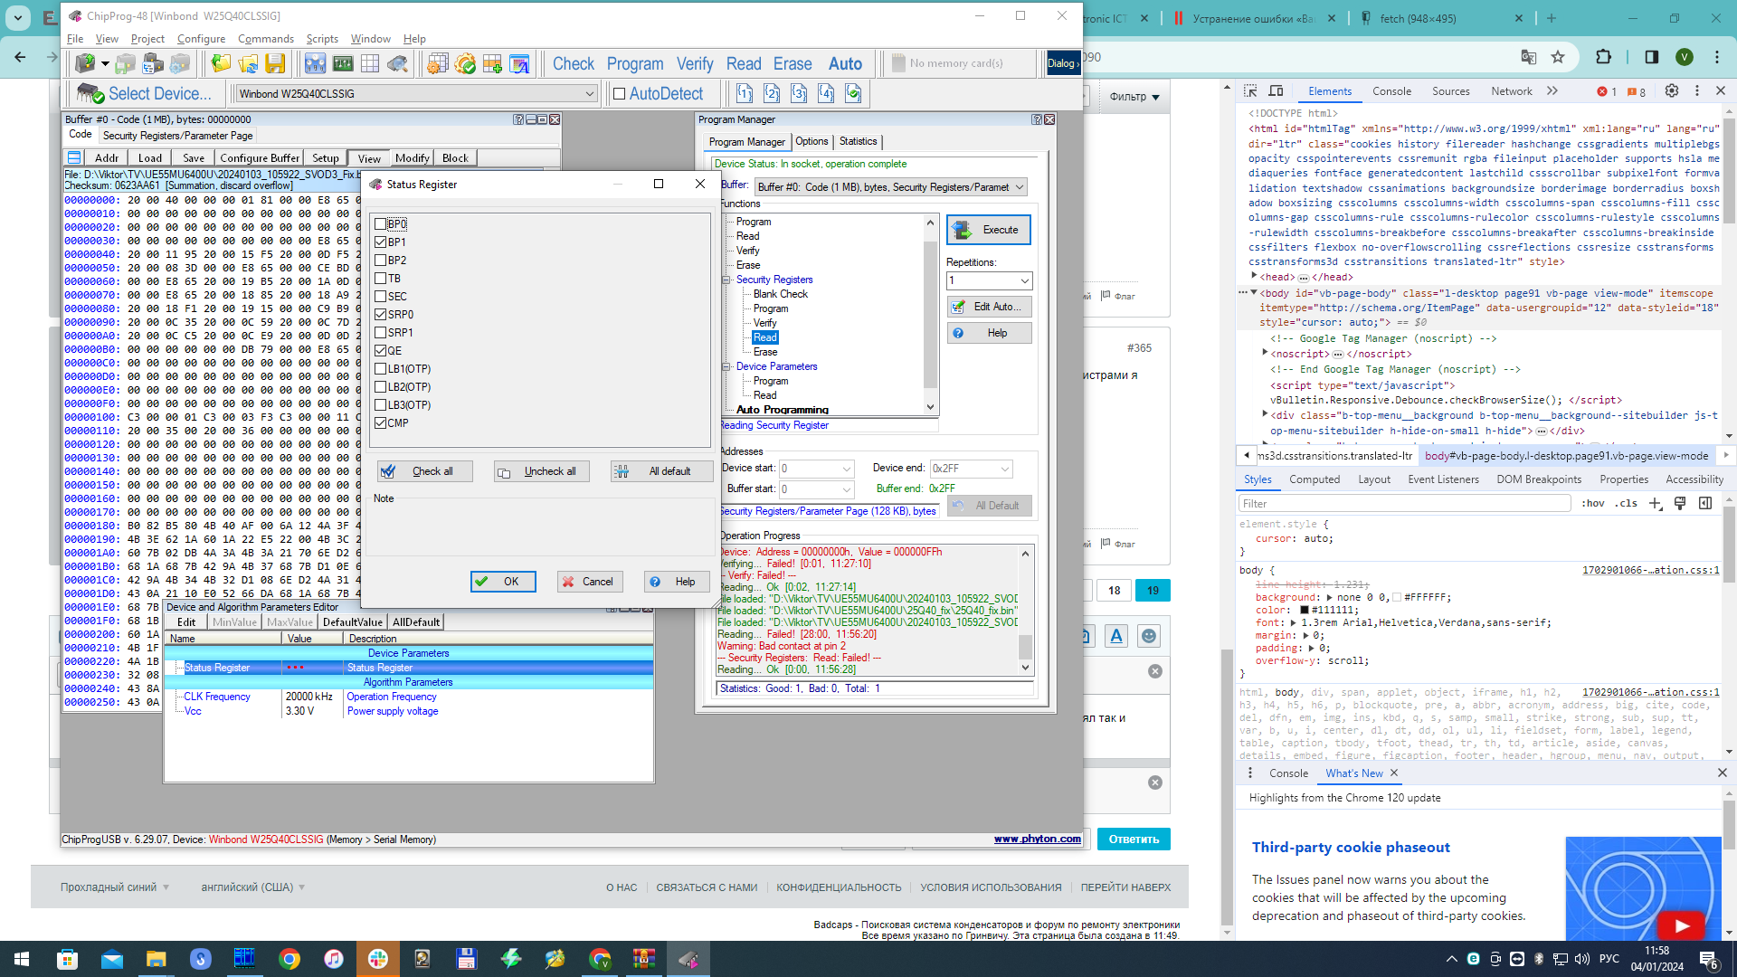Viewport: 1737px width, 977px height.
Task: Collapse the Security Registers tree node
Action: point(726,280)
